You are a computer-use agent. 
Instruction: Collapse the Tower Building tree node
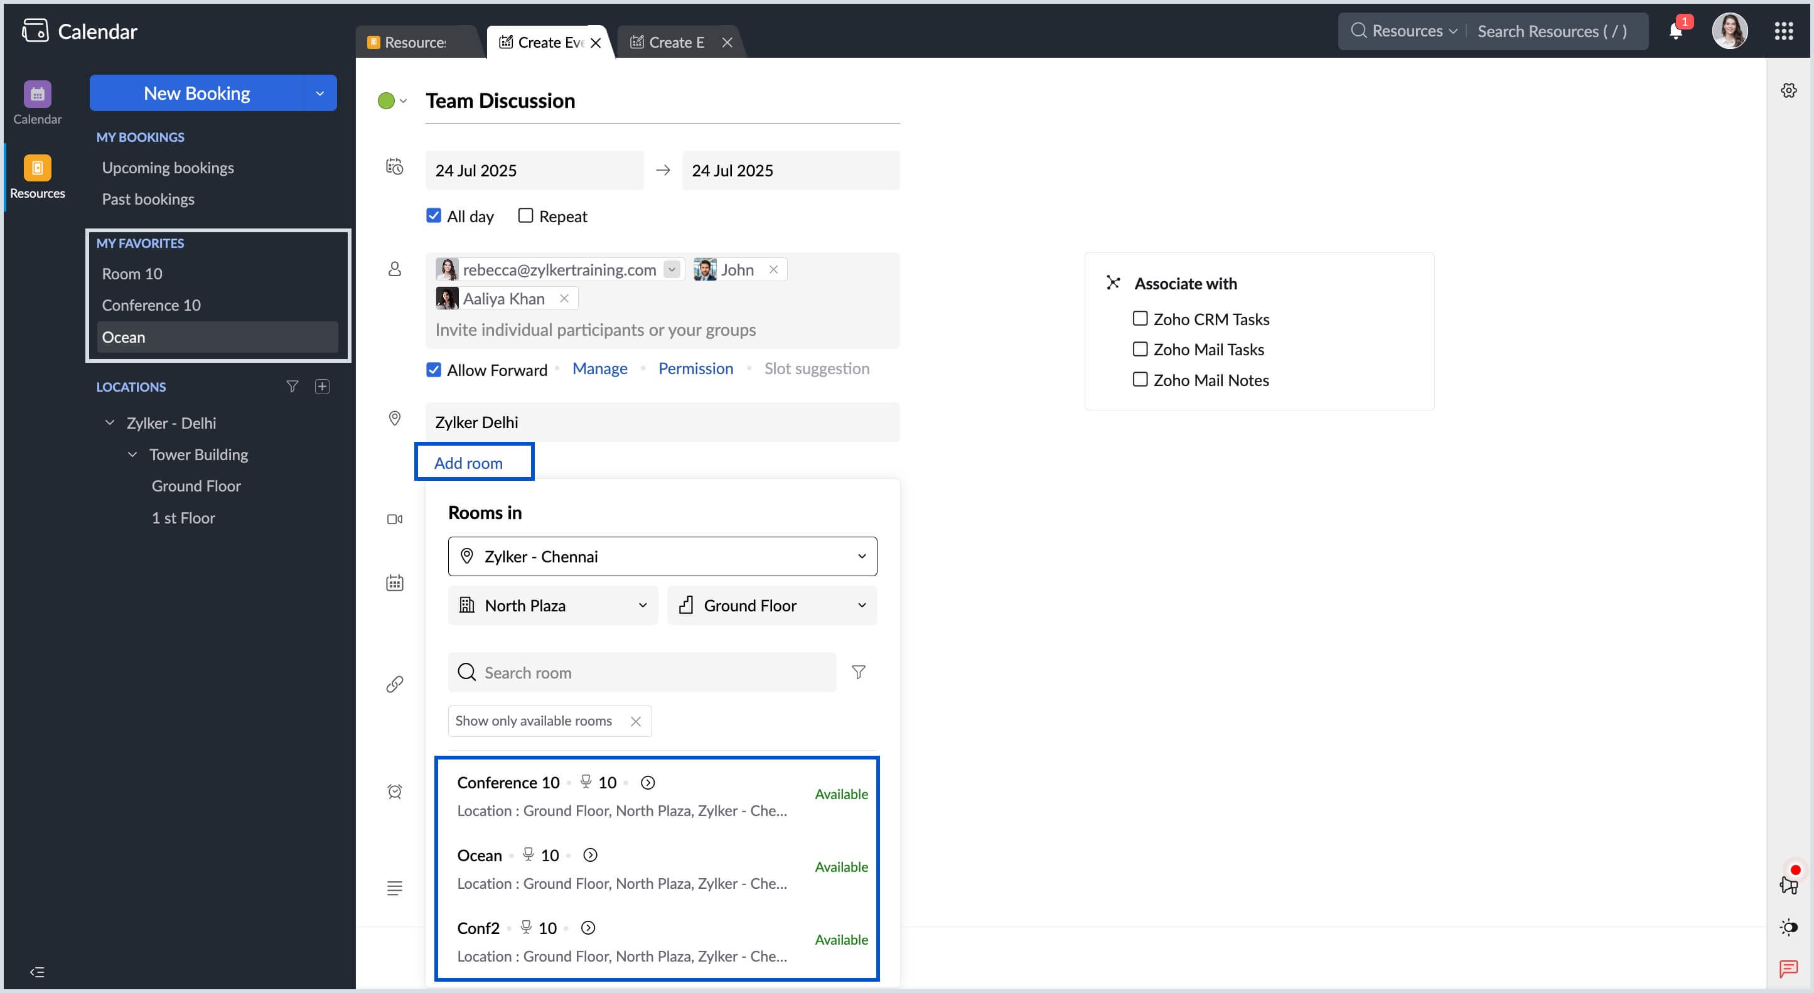coord(132,454)
